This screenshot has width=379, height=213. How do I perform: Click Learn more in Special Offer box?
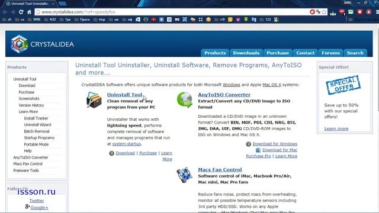click(x=336, y=128)
